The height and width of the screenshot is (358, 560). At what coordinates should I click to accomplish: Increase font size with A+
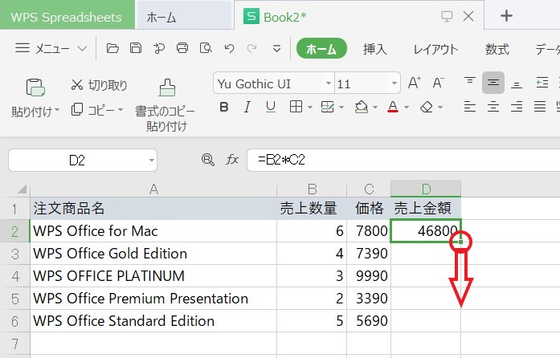[415, 83]
